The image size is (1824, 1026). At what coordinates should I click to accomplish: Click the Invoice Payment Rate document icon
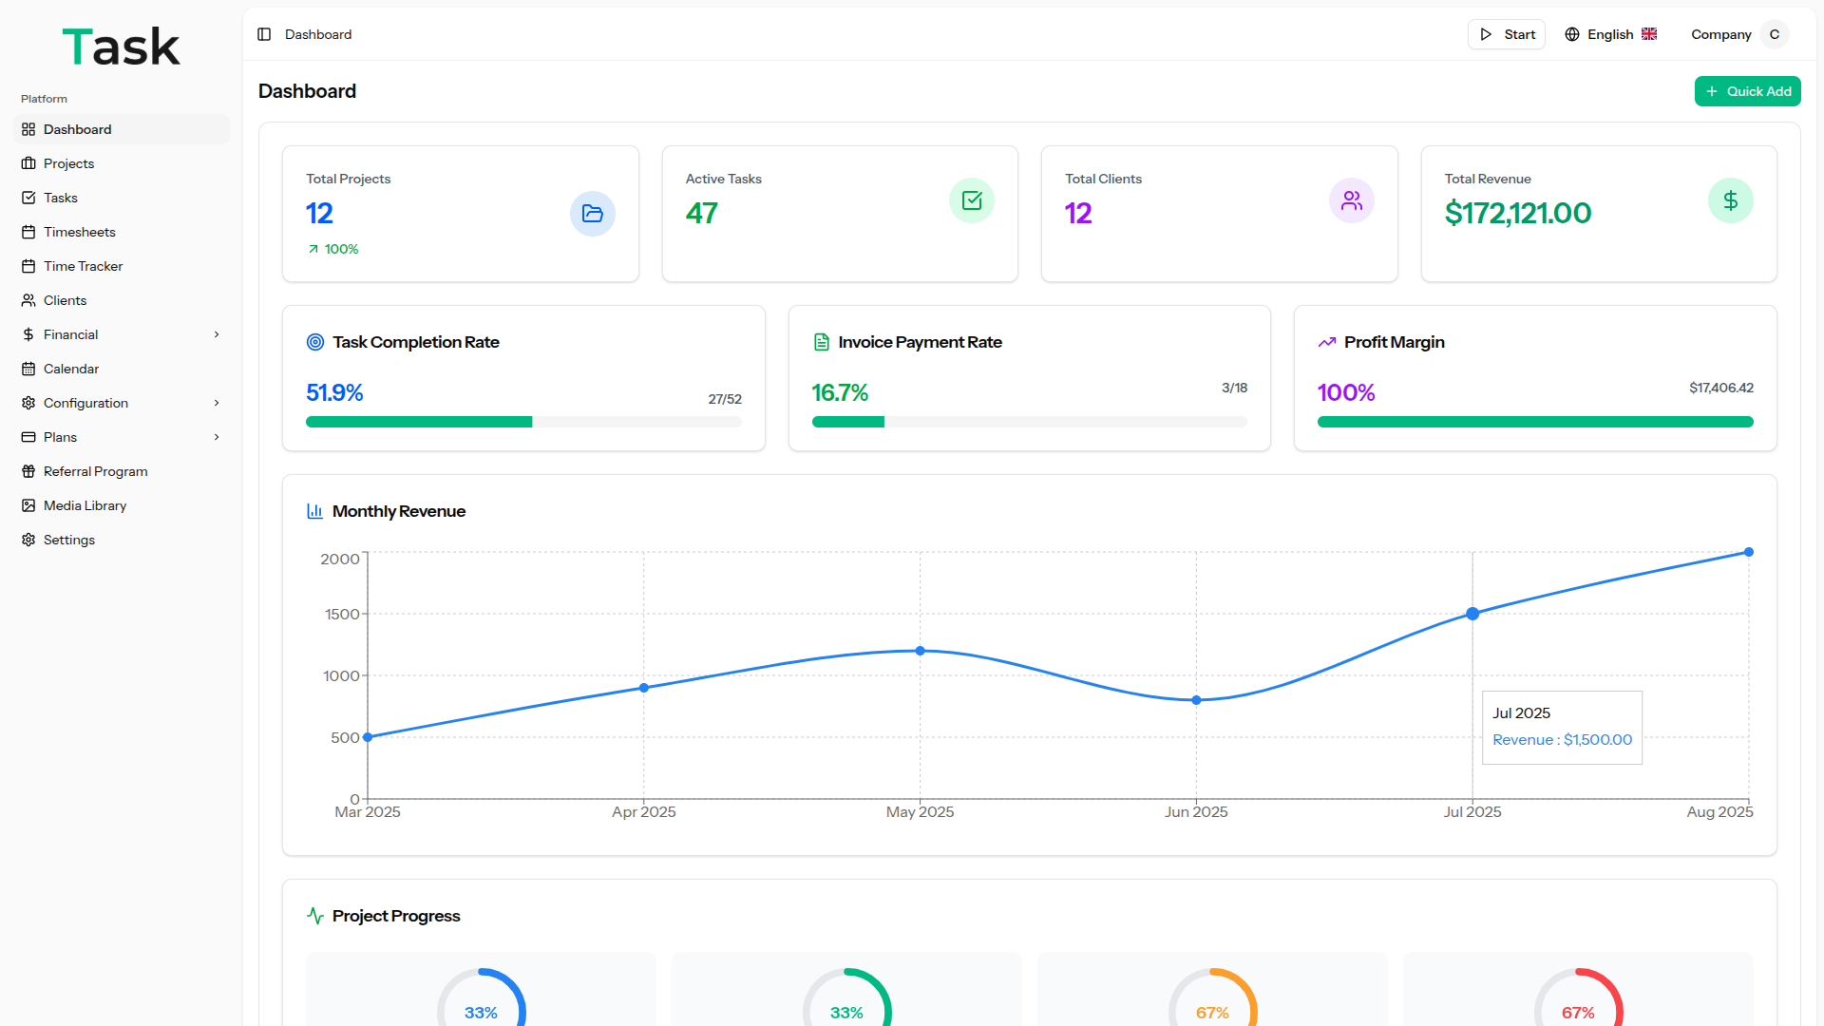[x=822, y=342]
